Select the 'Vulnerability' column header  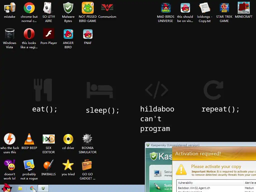pyautogui.click(x=210, y=183)
